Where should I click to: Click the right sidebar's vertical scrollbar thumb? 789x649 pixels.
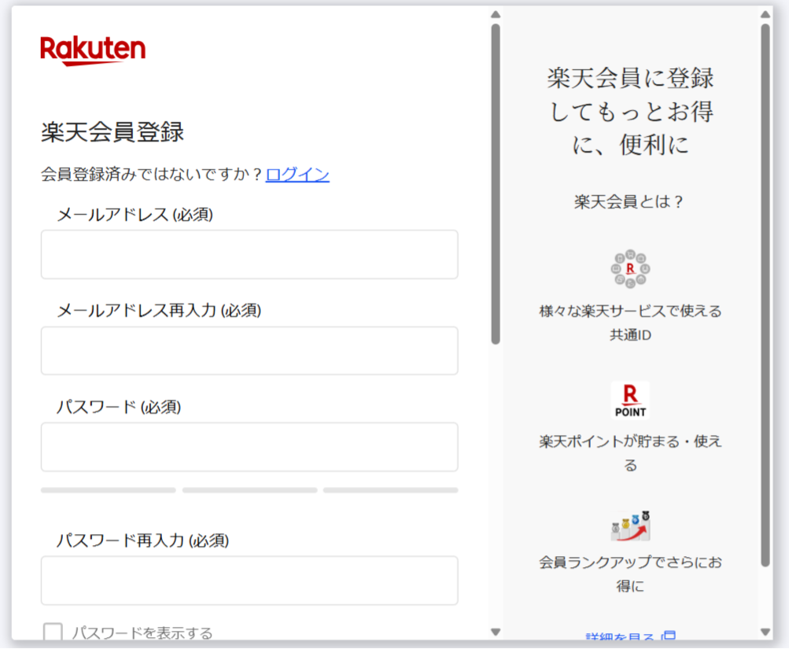pyautogui.click(x=765, y=295)
